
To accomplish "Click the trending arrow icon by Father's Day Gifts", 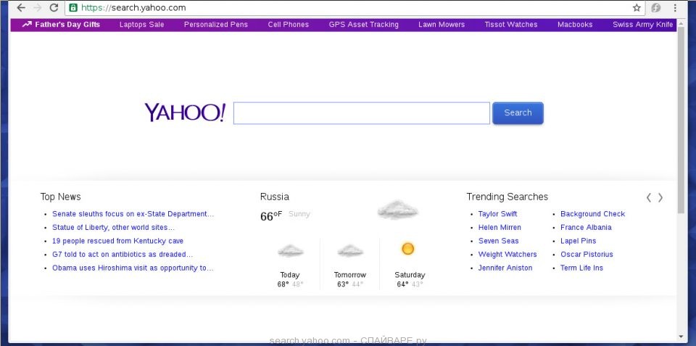I will pos(27,25).
